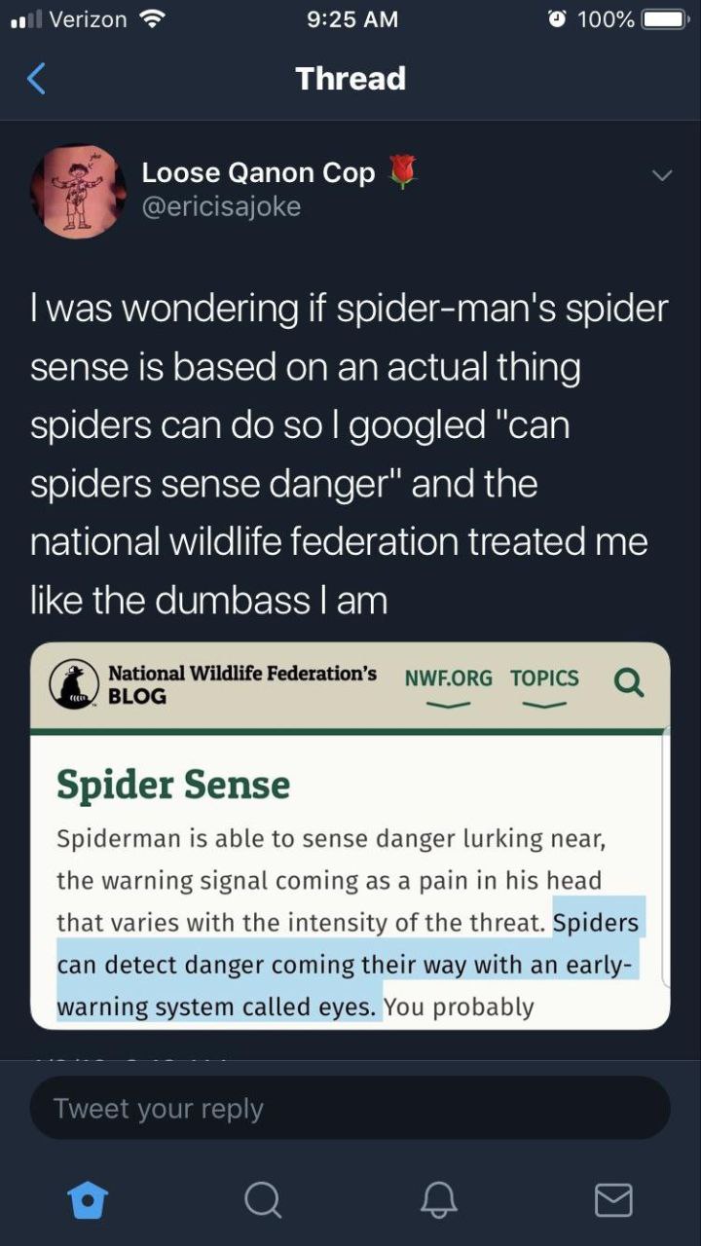
Task: Tap the Spider Sense heading
Action: (x=173, y=785)
